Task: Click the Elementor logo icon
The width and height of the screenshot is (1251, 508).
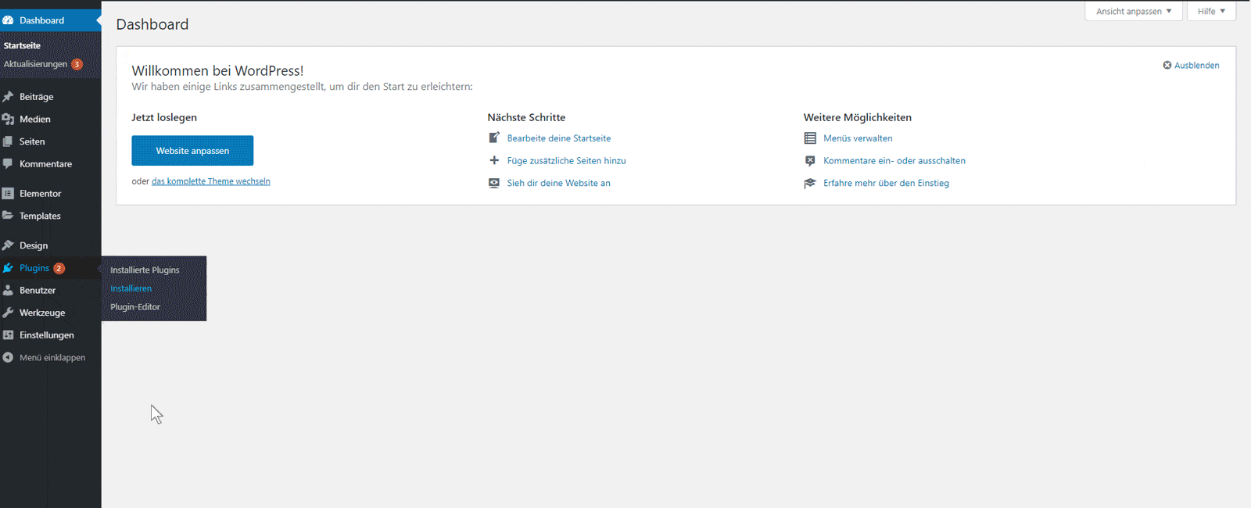Action: click(x=8, y=194)
